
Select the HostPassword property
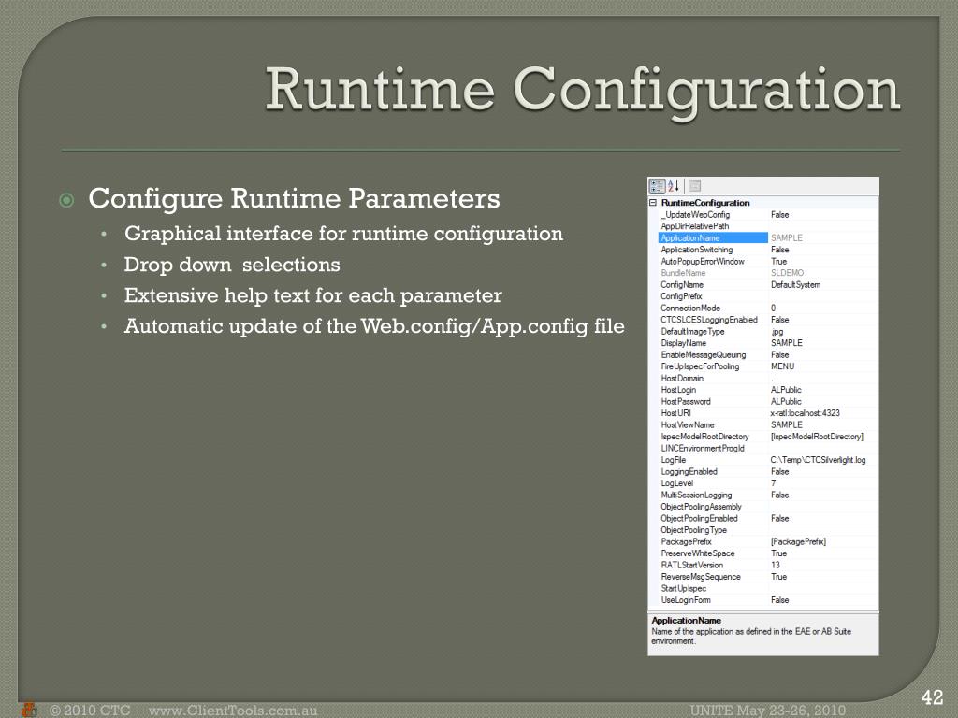click(686, 402)
